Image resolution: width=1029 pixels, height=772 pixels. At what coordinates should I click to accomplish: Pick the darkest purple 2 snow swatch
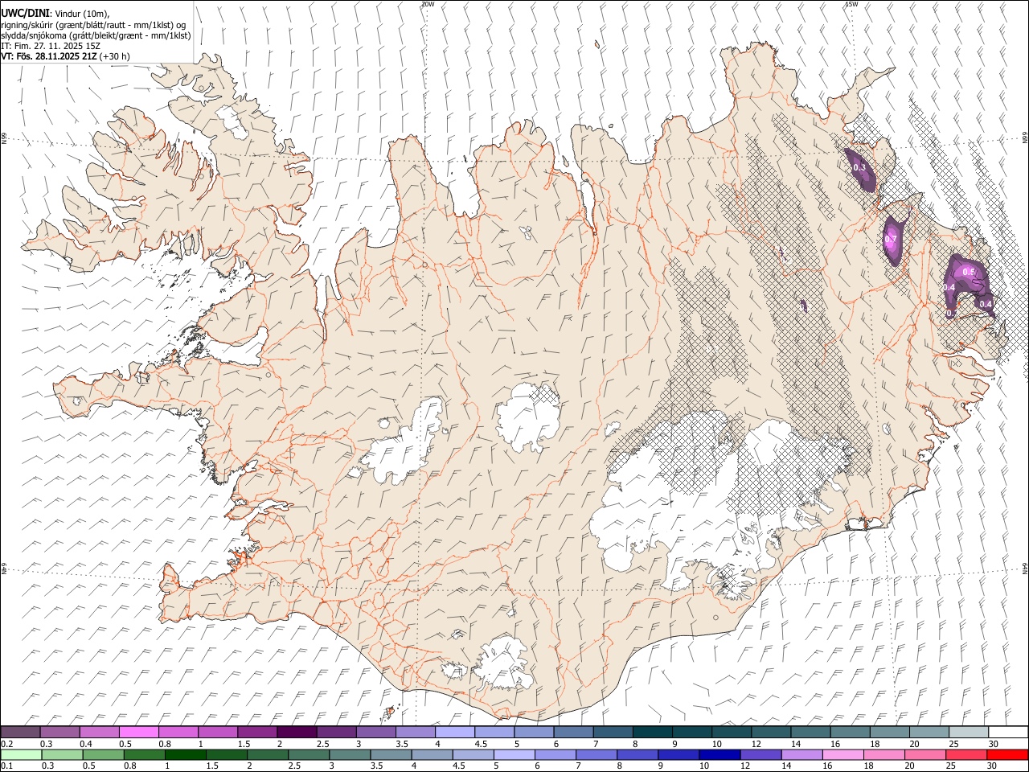[296, 732]
